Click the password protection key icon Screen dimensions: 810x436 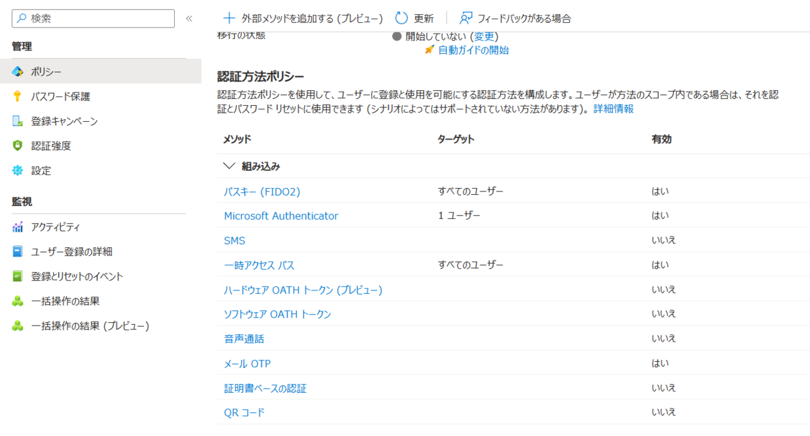tap(18, 96)
